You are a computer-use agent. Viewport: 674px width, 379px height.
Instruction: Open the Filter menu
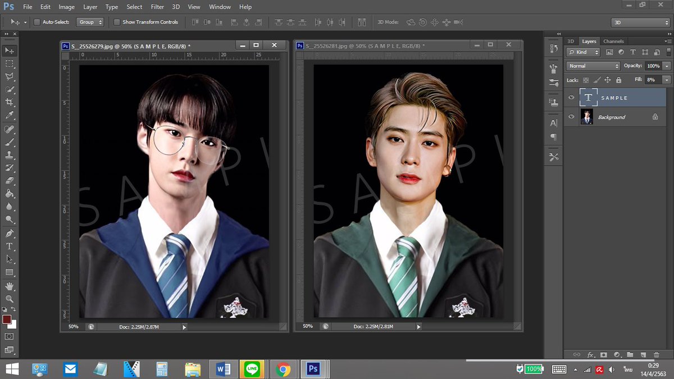[157, 7]
